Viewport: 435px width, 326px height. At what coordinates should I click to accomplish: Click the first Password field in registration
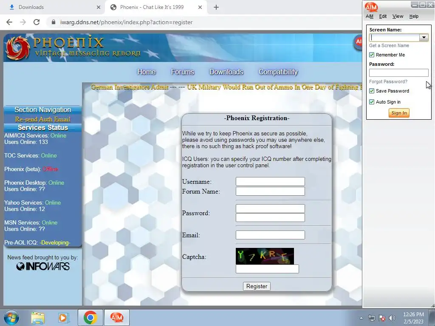270,209
